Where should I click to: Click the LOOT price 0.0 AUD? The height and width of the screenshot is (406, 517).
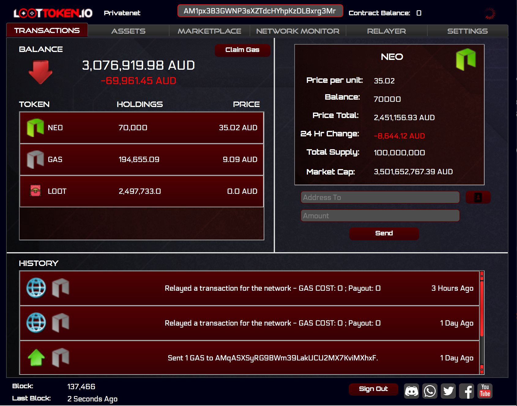[x=242, y=191]
